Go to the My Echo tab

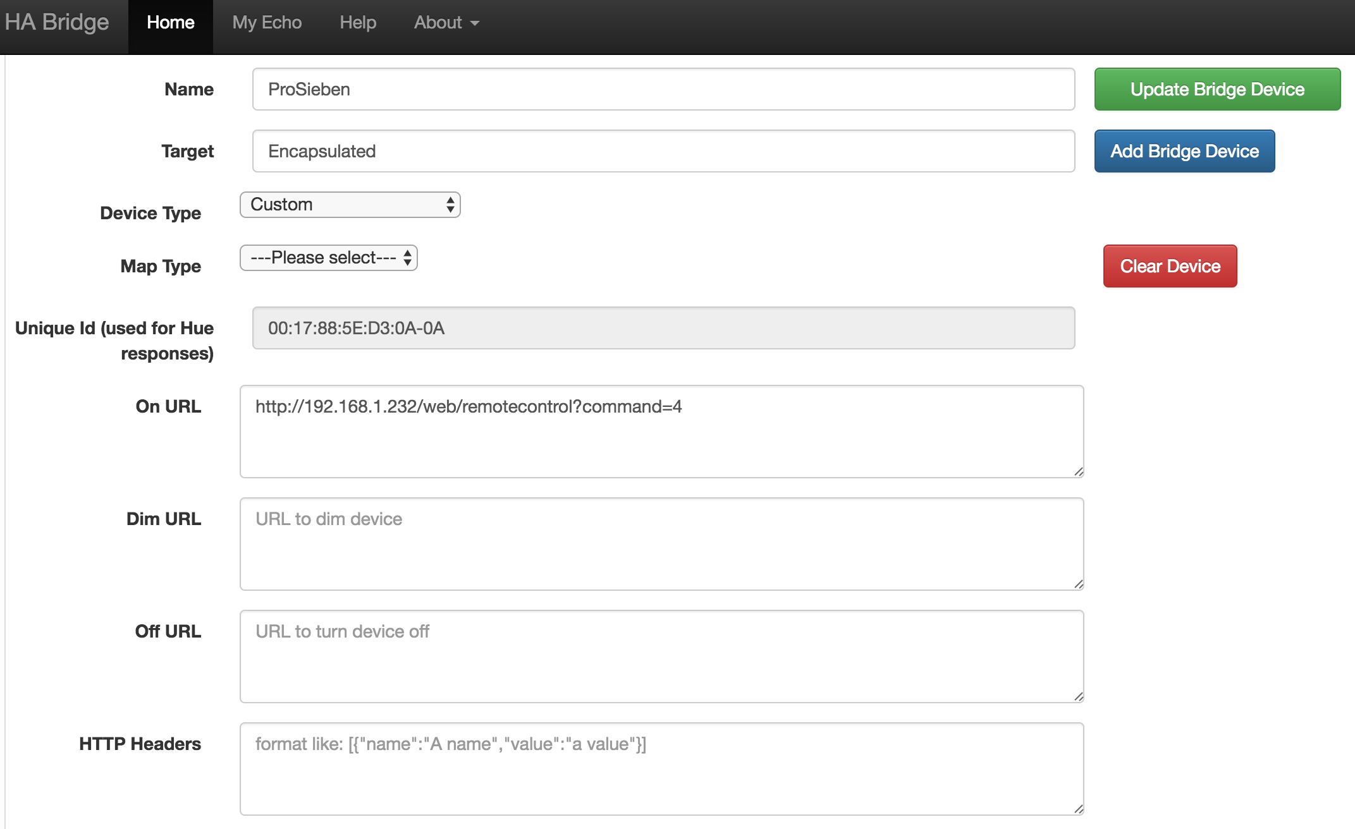tap(267, 23)
